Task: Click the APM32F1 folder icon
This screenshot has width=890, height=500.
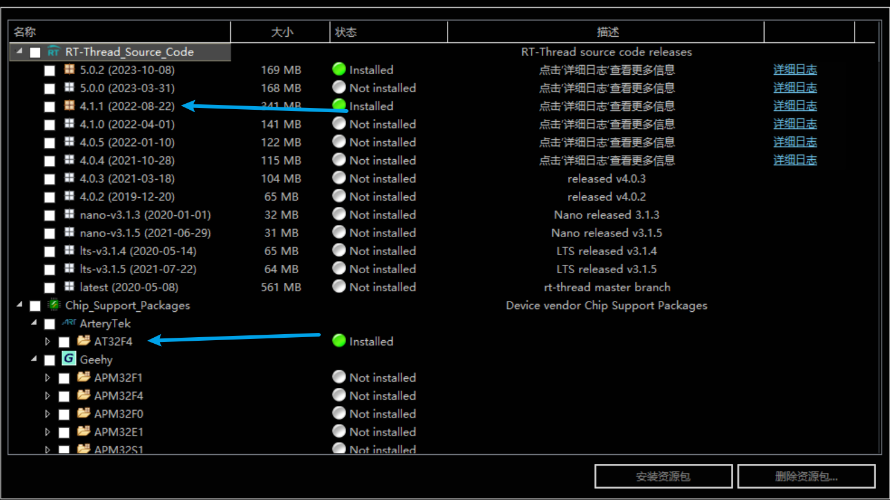Action: (x=84, y=377)
